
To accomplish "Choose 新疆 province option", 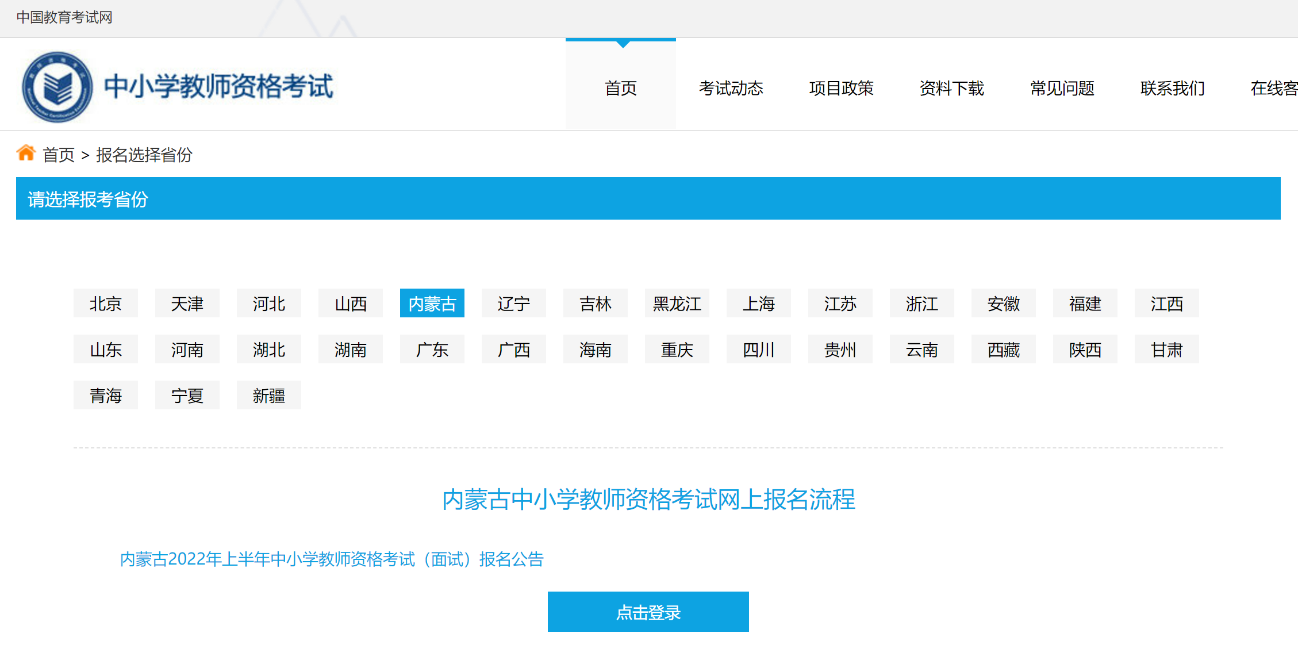I will pos(268,396).
